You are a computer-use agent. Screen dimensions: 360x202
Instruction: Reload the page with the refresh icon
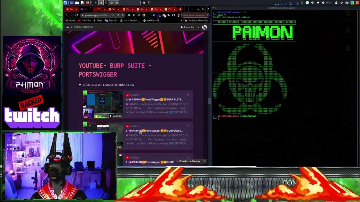(76, 15)
